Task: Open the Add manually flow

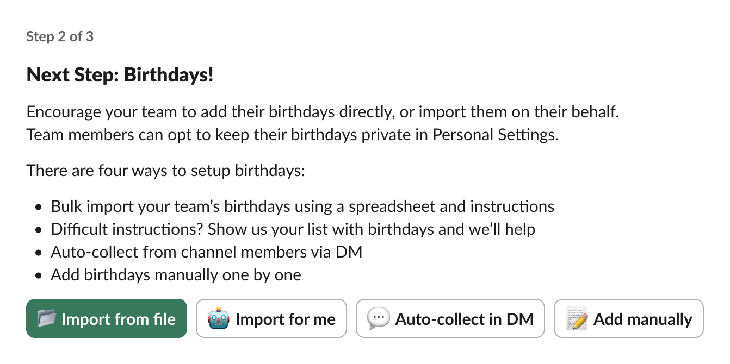Action: [x=628, y=319]
